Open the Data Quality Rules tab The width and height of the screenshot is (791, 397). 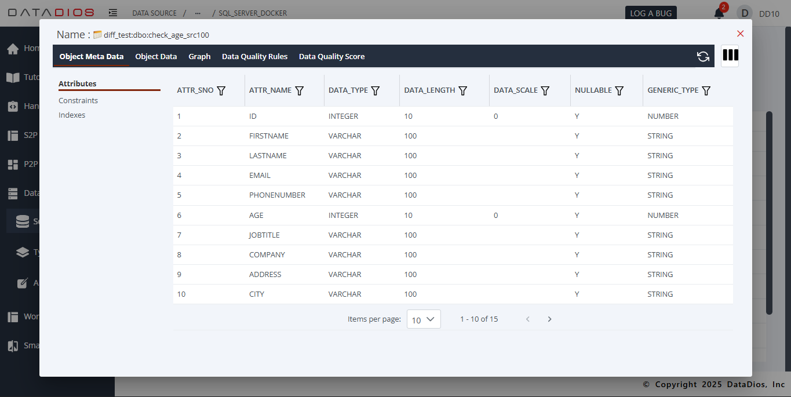[x=254, y=56]
